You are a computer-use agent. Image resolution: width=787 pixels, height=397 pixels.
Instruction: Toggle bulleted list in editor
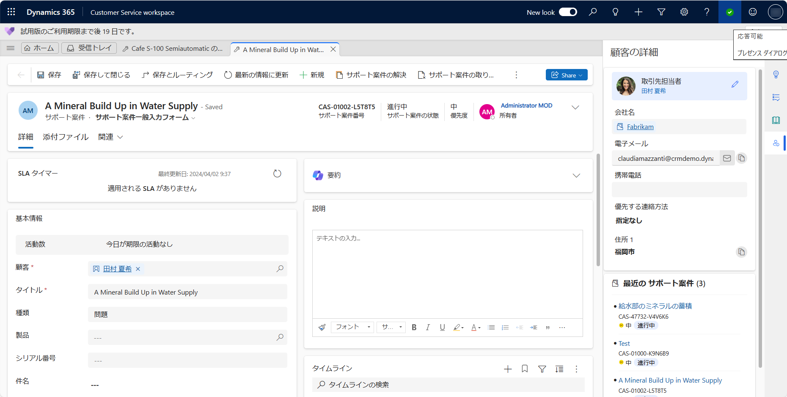[x=491, y=327]
